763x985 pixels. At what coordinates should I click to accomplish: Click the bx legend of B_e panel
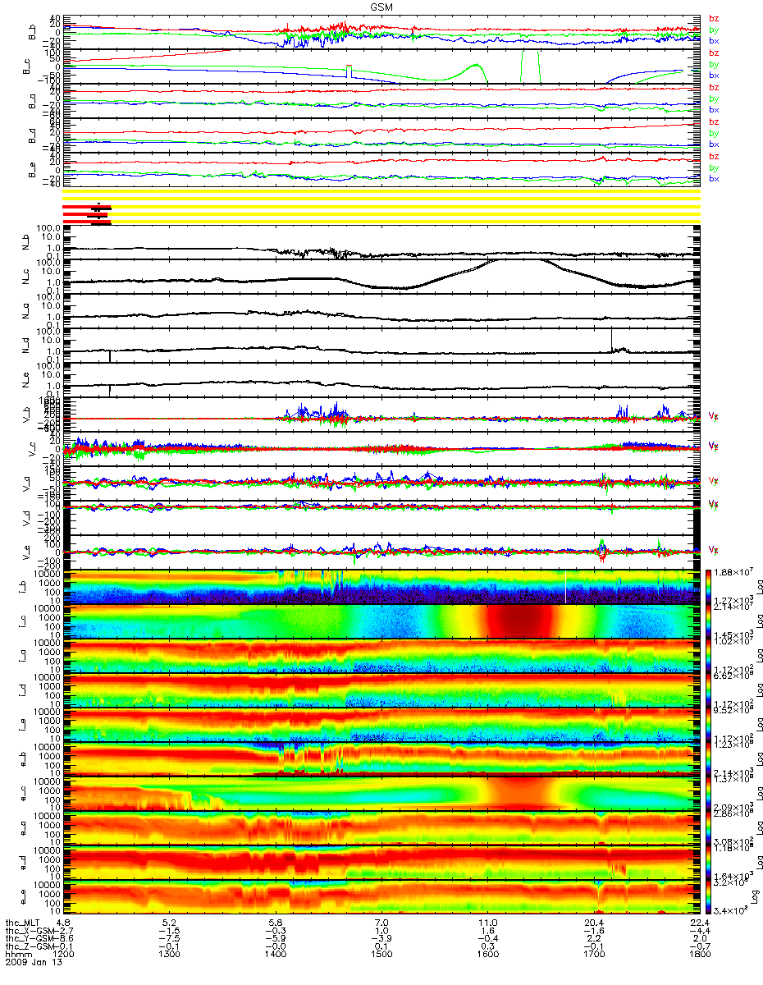pyautogui.click(x=714, y=179)
